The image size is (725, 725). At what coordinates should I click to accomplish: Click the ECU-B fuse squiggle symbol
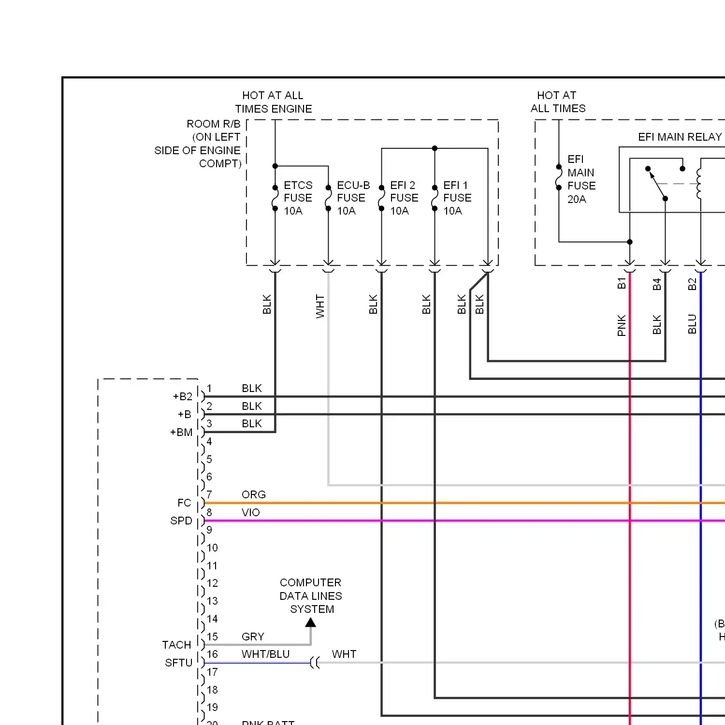[328, 198]
